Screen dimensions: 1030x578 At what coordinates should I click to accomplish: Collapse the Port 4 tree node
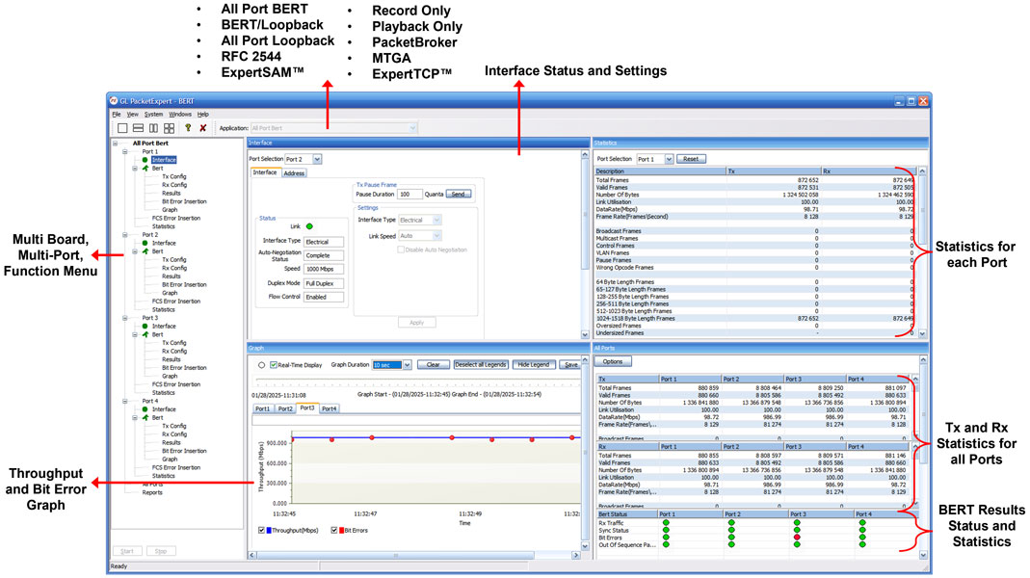click(x=125, y=401)
